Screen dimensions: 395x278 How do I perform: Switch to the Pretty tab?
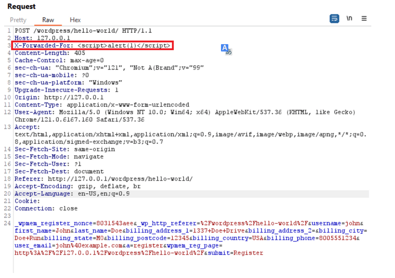tap(18, 20)
